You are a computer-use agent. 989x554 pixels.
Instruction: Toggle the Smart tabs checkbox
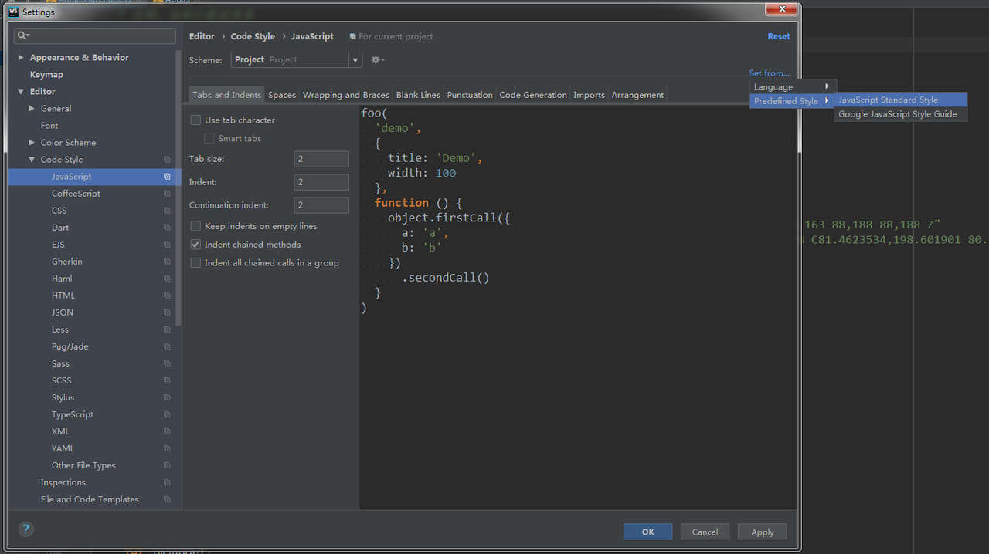point(209,139)
